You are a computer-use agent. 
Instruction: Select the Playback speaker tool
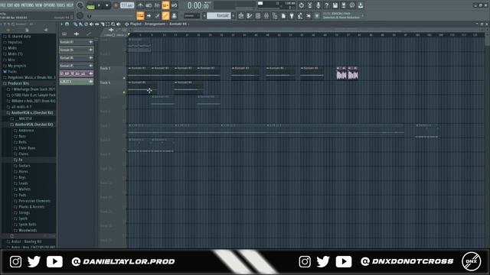pyautogui.click(x=118, y=24)
